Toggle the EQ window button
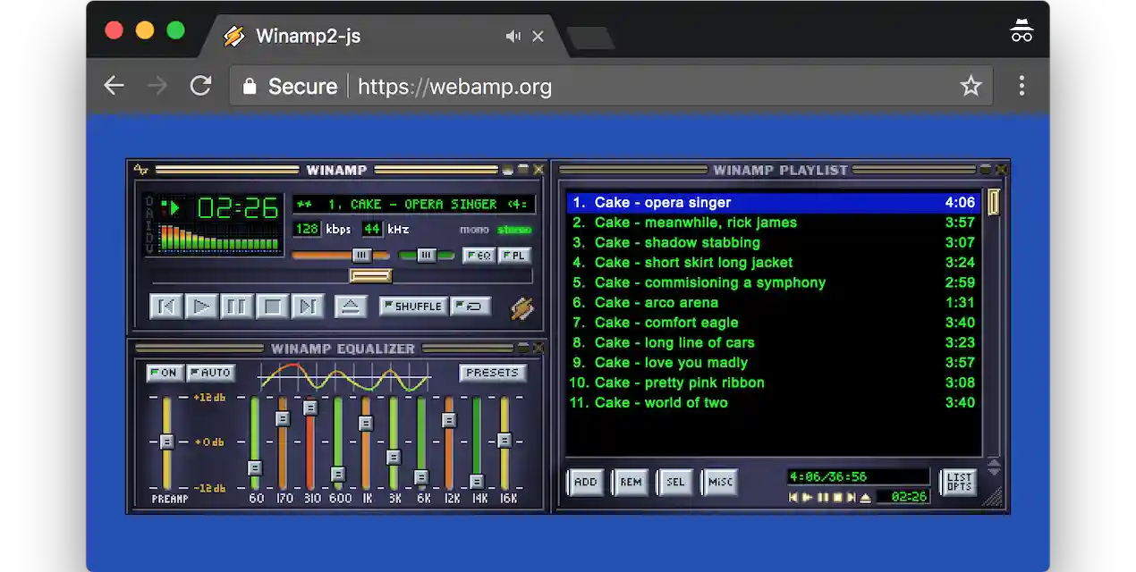Screen dimensions: 1136x572 [x=479, y=256]
